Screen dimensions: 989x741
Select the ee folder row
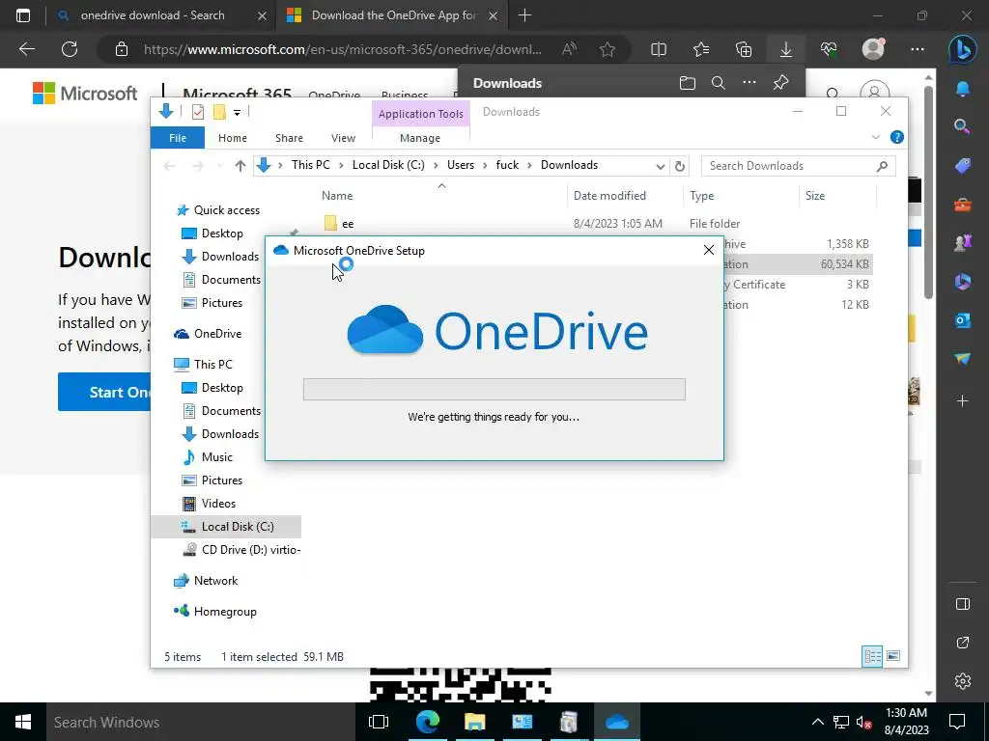click(596, 224)
